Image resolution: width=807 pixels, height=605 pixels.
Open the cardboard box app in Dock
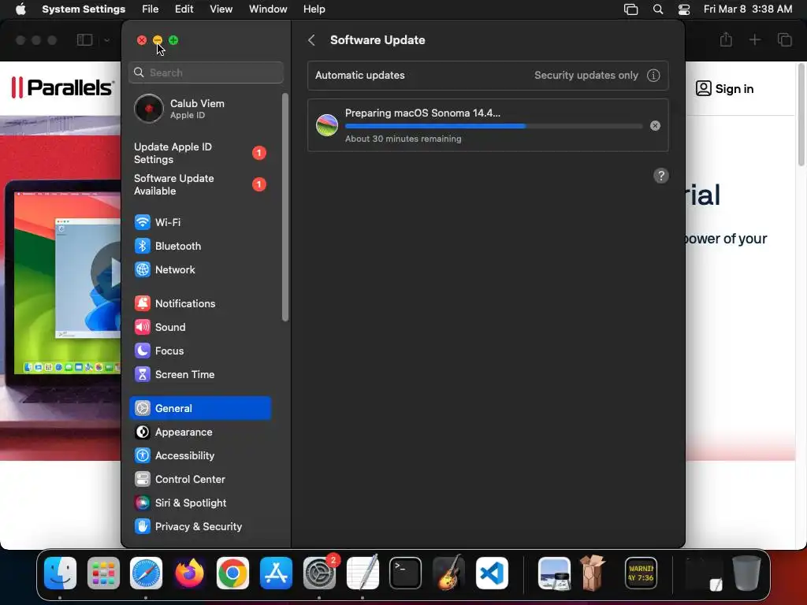(593, 573)
